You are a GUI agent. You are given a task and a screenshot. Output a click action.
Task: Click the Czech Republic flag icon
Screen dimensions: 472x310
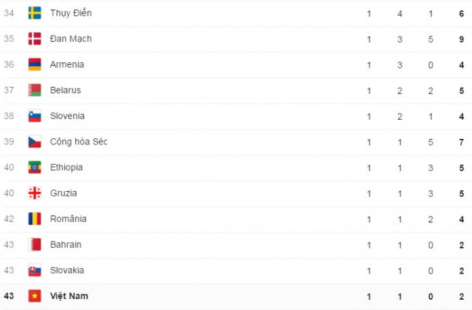[34, 142]
